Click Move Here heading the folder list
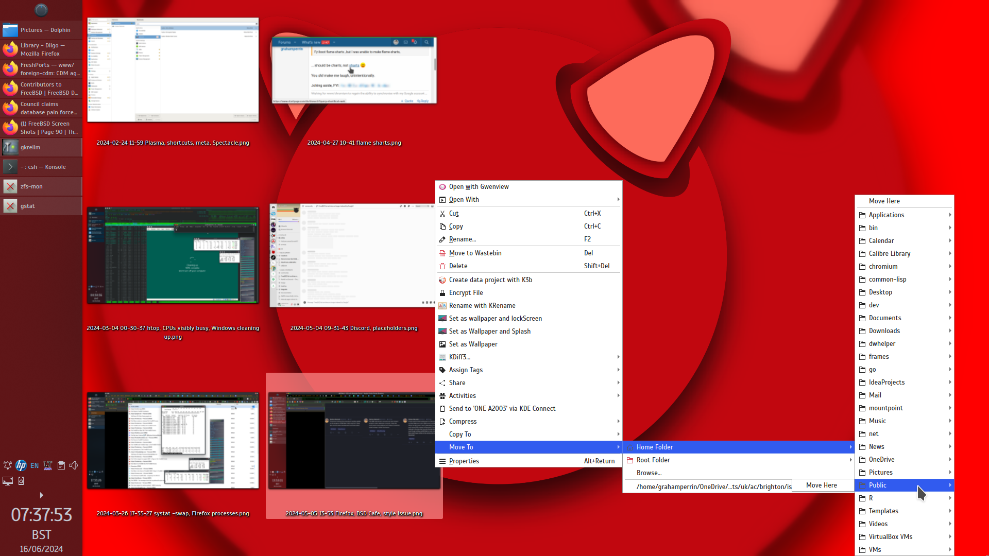The height and width of the screenshot is (556, 989). 905,201
